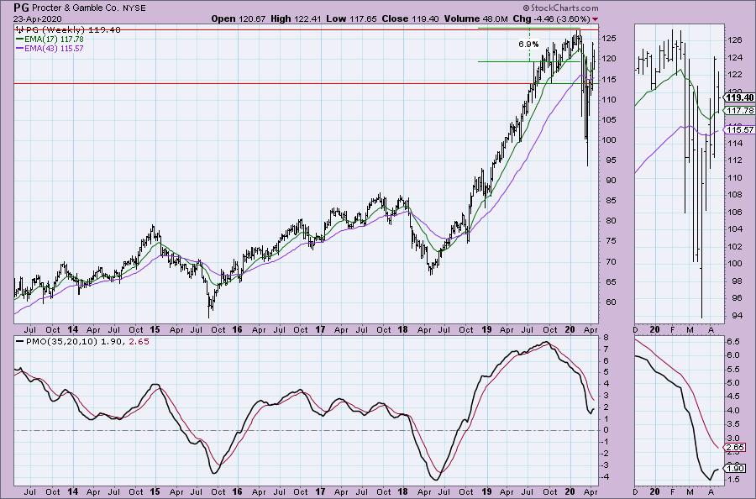Click the boxed 119.40 last price tag
The height and width of the screenshot is (499, 756).
click(x=739, y=98)
